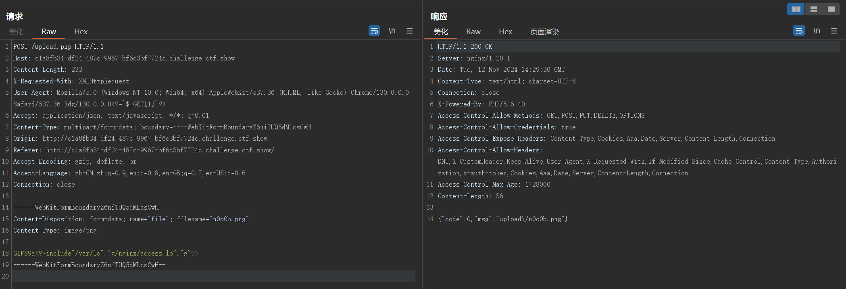
Task: Switch to top-bottom split layout
Action: pyautogui.click(x=814, y=9)
